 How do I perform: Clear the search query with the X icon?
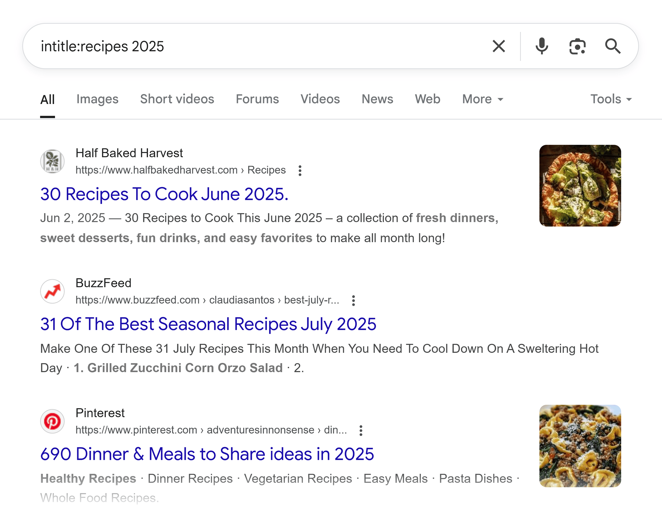pos(499,46)
